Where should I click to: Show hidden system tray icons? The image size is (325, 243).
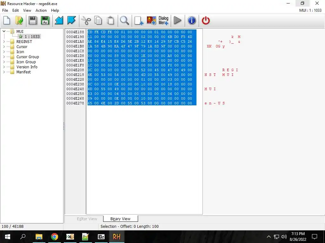(x=269, y=237)
